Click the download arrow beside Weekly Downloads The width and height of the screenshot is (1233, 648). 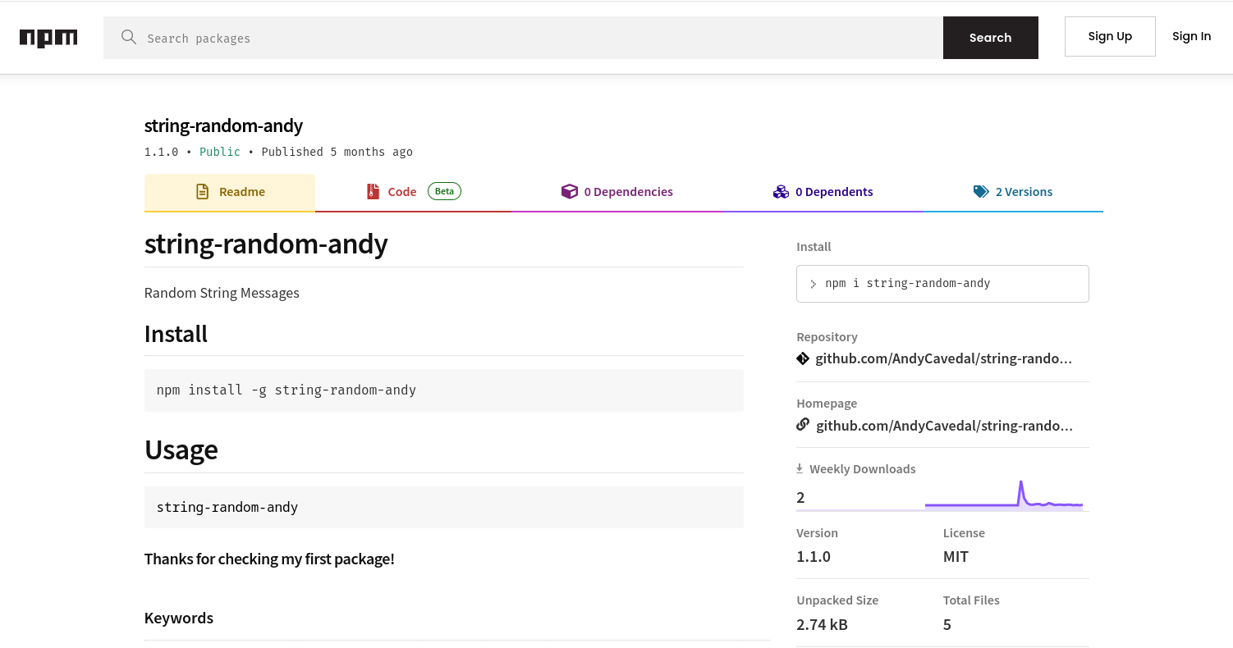click(799, 468)
